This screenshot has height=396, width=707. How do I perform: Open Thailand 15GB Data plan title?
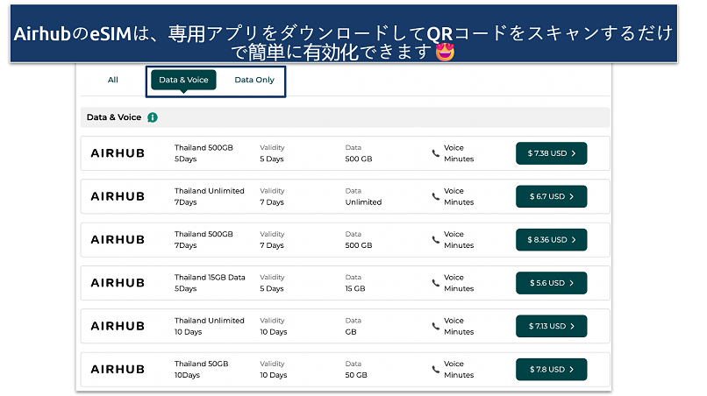[209, 278]
